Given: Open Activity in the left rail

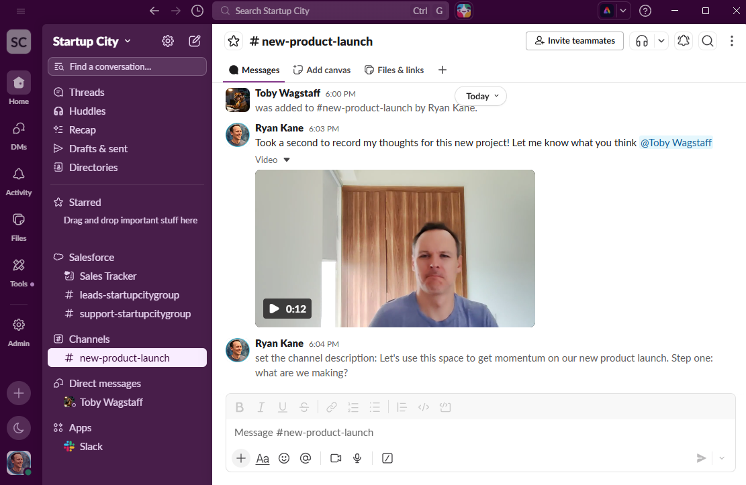Looking at the screenshot, I should click(x=19, y=181).
